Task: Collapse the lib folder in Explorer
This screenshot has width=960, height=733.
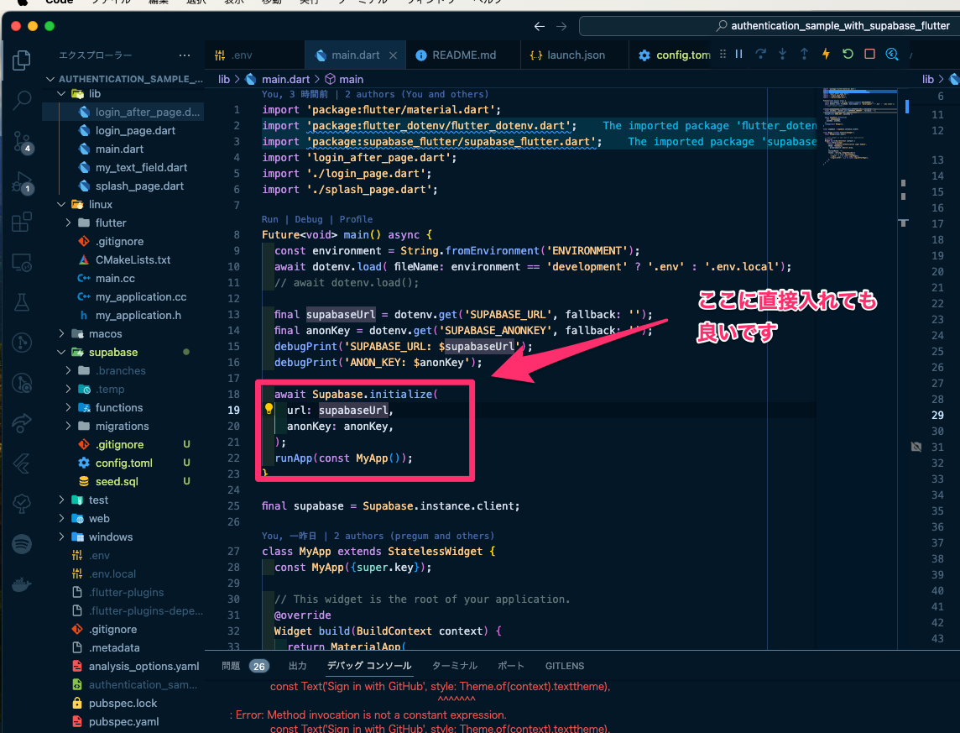Action: [x=60, y=93]
